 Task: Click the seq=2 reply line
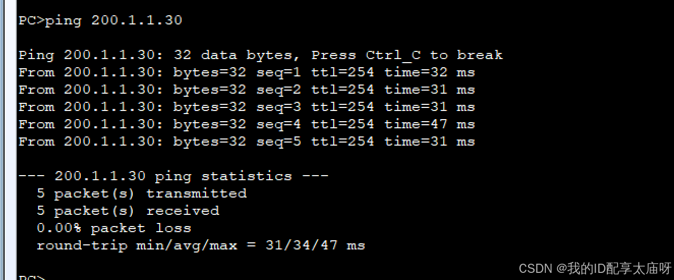pos(247,90)
